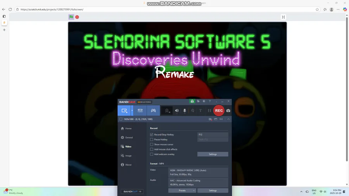The image size is (349, 196).
Task: Collapse the Bandicam settings panel chevron
Action: point(228,119)
